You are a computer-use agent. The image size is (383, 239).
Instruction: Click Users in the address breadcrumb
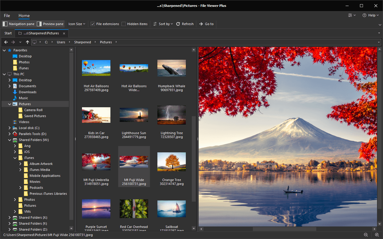[61, 42]
